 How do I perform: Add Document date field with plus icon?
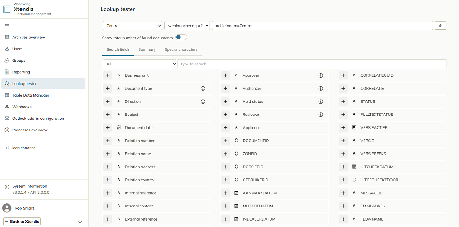tap(108, 128)
